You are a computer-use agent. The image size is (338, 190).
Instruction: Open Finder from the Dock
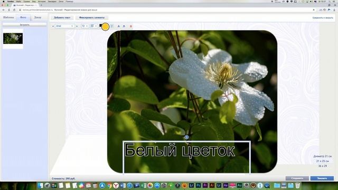click(x=40, y=185)
